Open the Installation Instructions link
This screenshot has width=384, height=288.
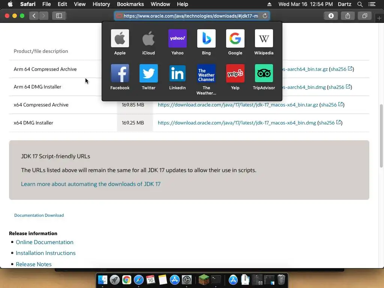tap(45, 253)
